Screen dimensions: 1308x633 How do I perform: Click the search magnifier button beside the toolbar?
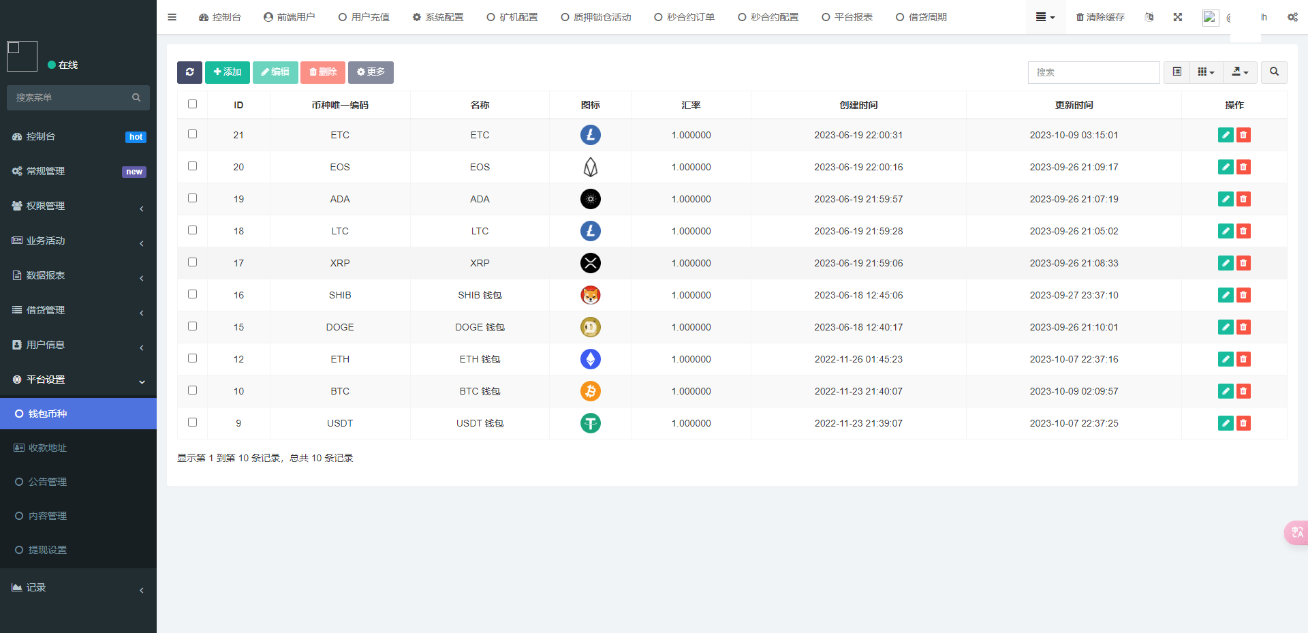tap(1274, 72)
